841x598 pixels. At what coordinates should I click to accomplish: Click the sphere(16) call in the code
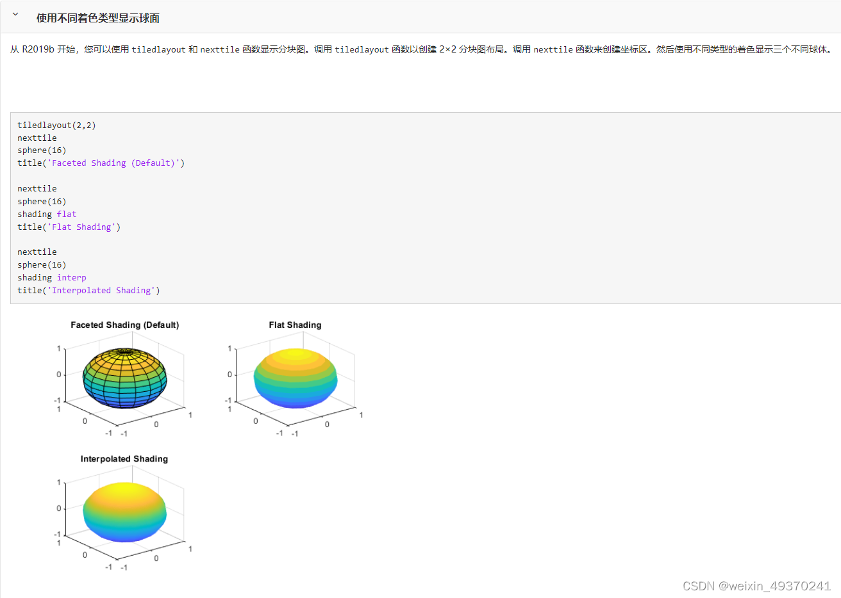point(42,150)
